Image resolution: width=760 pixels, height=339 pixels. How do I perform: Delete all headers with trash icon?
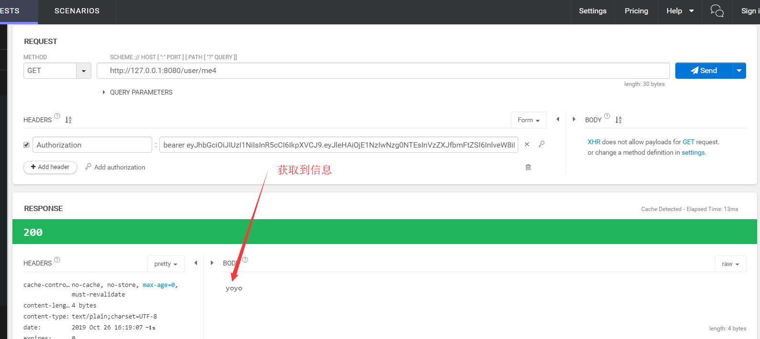pos(528,167)
